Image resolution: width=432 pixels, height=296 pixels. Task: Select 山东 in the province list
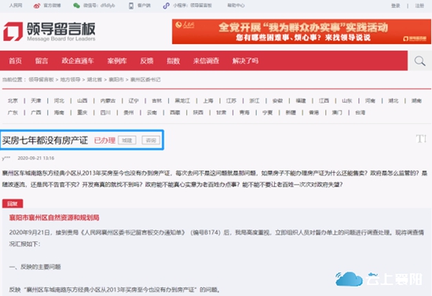point(347,100)
